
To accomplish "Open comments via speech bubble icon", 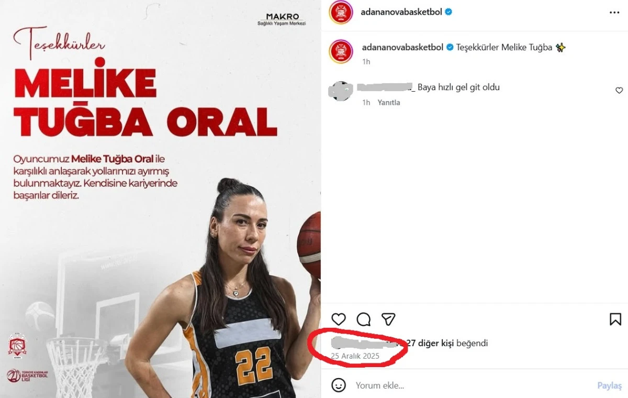I will (x=364, y=319).
